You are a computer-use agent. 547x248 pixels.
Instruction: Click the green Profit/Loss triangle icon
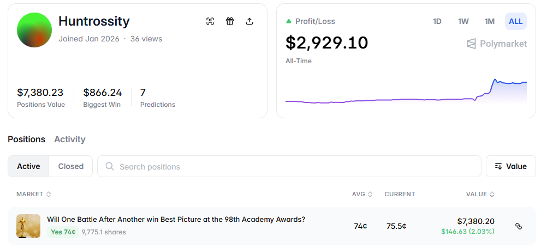(x=289, y=21)
